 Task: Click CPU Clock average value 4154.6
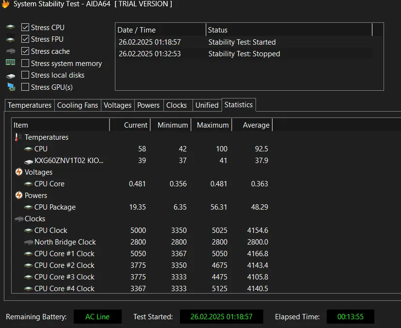coord(257,230)
